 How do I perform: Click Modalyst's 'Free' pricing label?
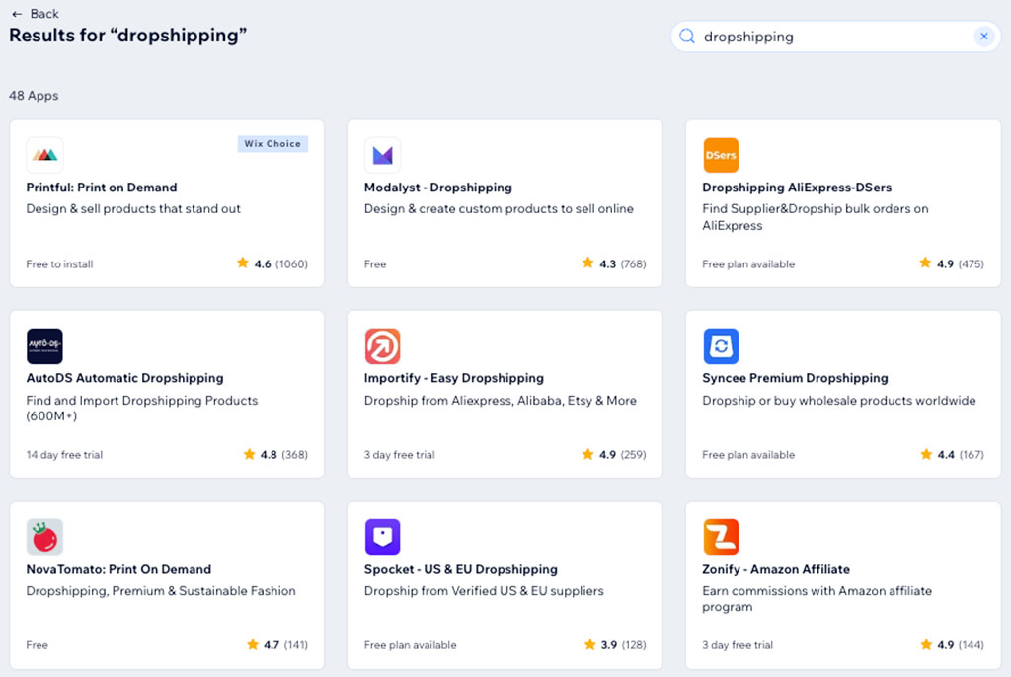click(375, 264)
